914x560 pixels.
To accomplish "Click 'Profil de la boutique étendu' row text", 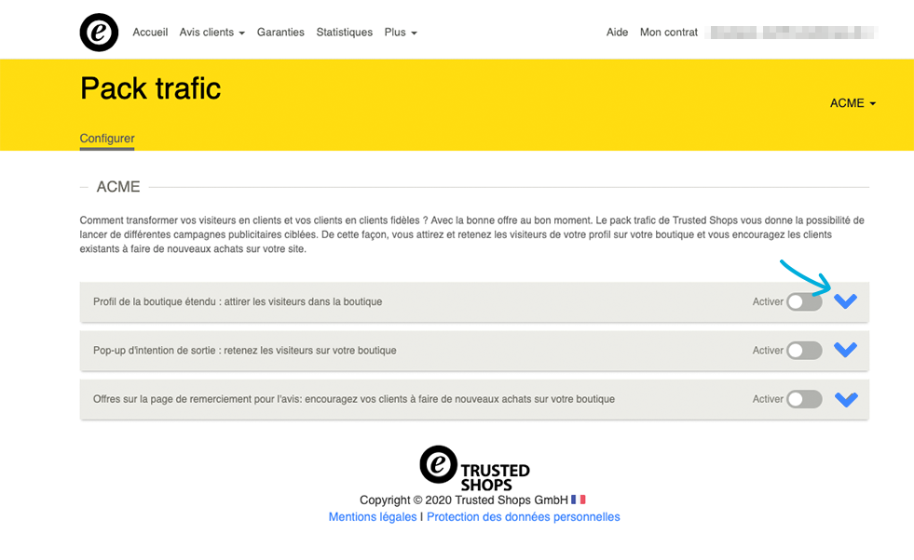I will point(238,302).
